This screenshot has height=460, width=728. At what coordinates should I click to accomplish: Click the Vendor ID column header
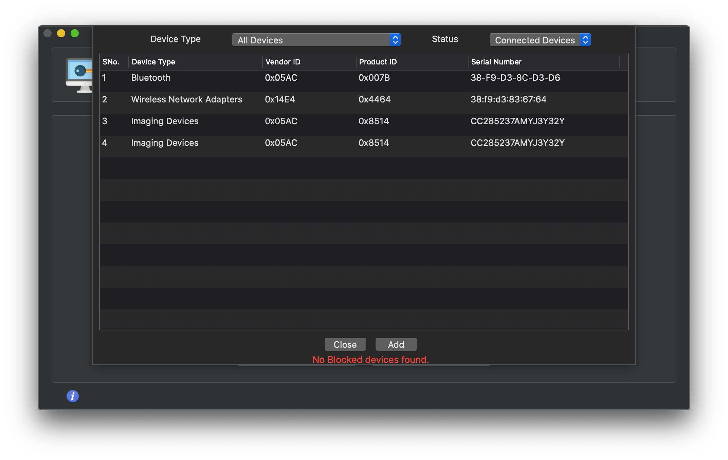(283, 62)
